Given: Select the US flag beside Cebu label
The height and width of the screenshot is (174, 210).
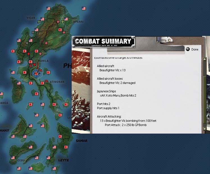Looking at the screenshot, I should [x=13, y=158].
